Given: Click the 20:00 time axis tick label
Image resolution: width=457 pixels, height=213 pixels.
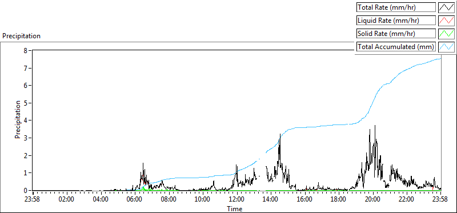Looking at the screenshot, I should click(373, 200).
